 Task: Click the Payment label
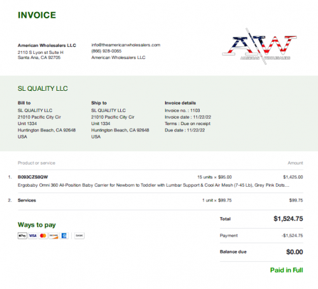click(x=229, y=236)
